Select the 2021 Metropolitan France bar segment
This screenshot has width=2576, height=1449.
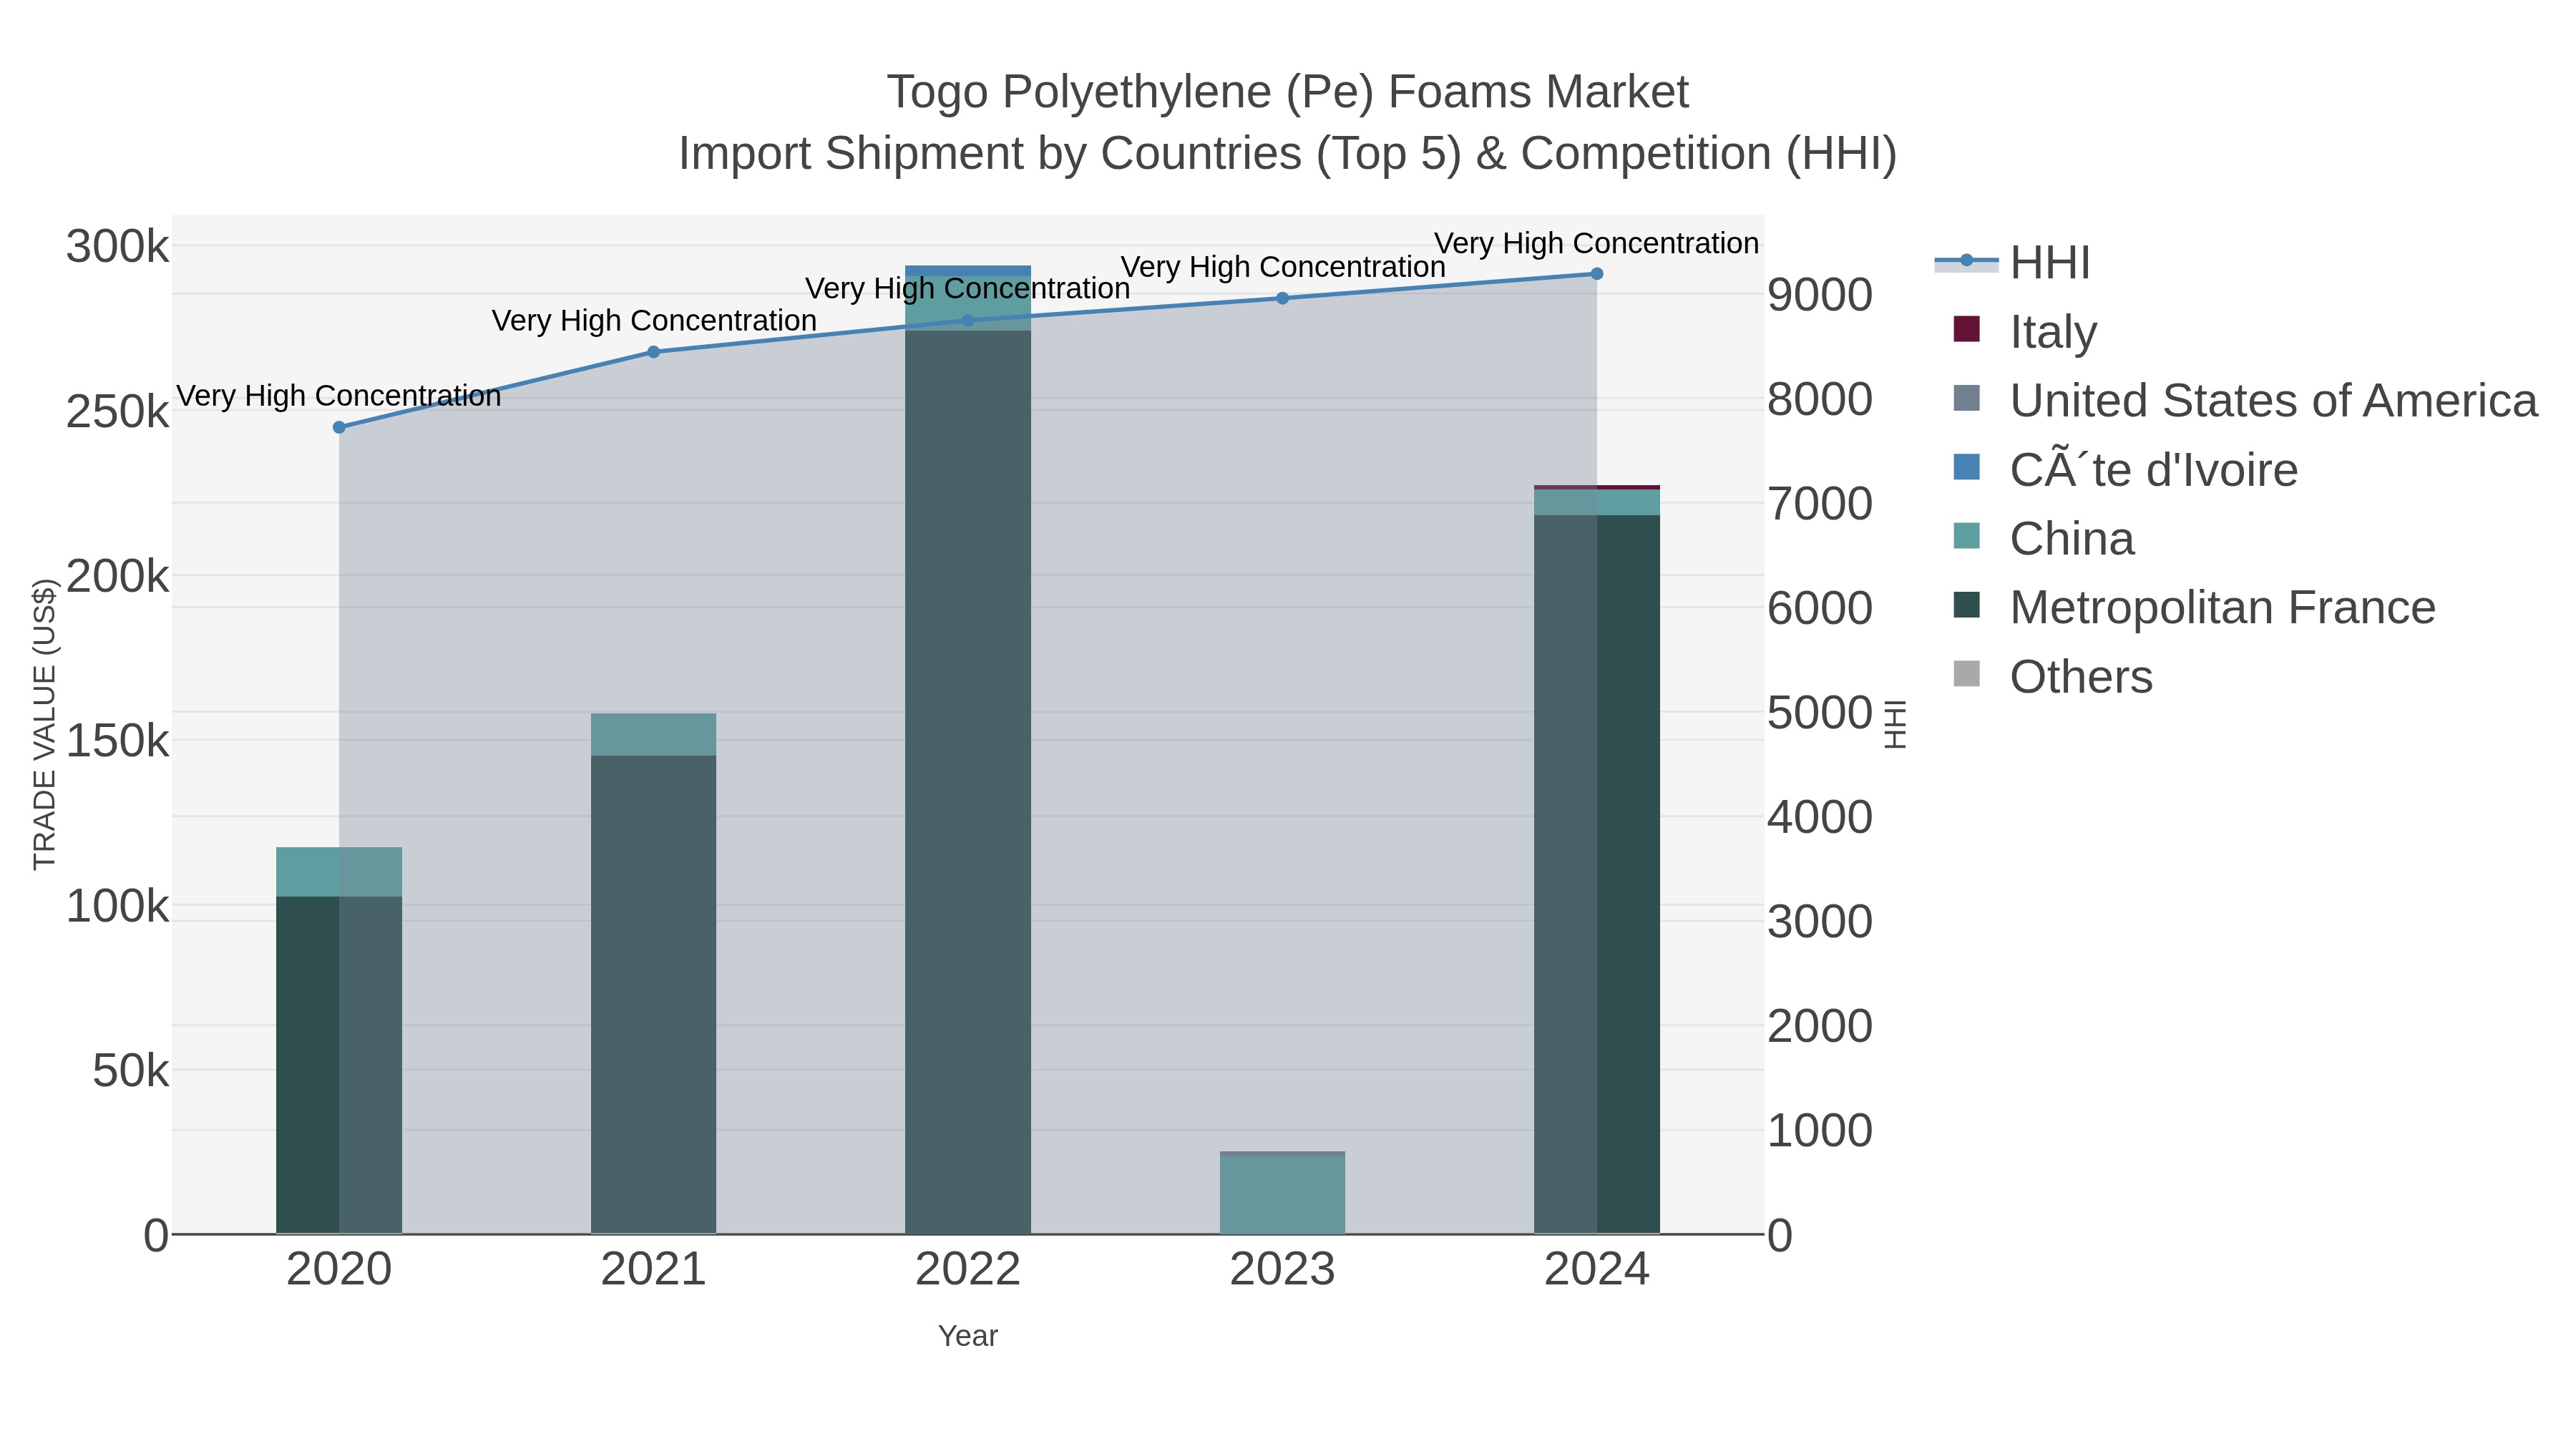point(654,994)
